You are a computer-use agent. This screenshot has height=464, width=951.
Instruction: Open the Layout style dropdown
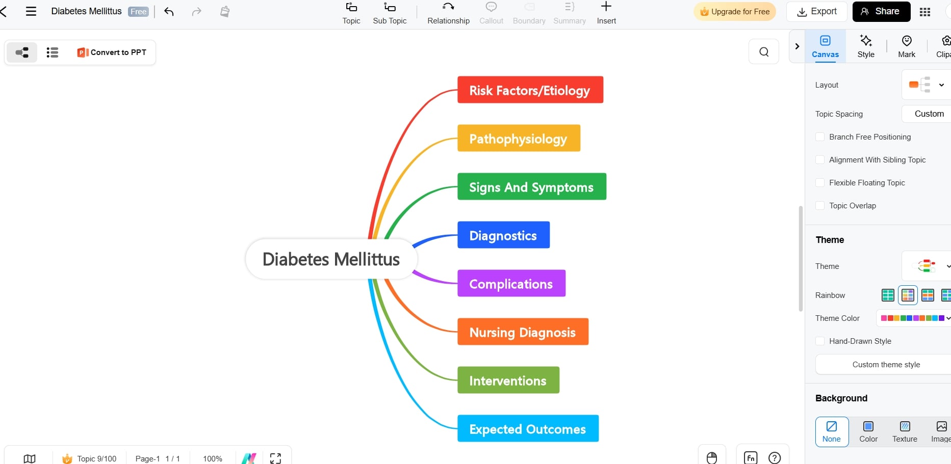941,85
